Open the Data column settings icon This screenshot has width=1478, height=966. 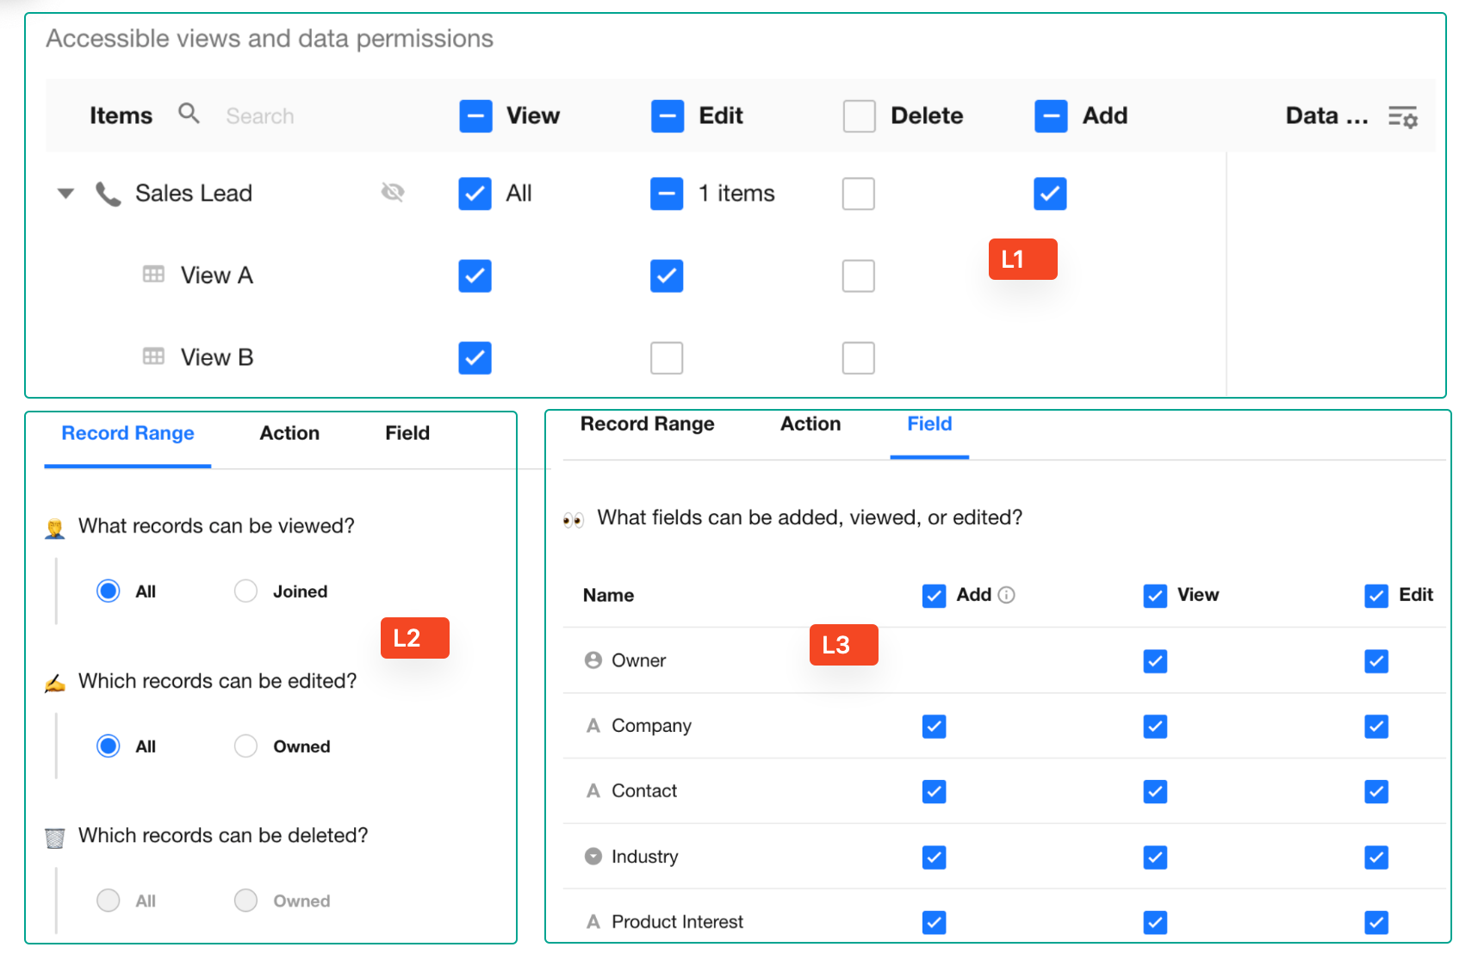pyautogui.click(x=1402, y=116)
